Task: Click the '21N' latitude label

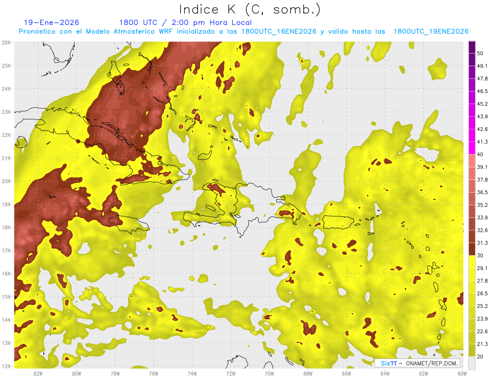Action: (x=6, y=158)
